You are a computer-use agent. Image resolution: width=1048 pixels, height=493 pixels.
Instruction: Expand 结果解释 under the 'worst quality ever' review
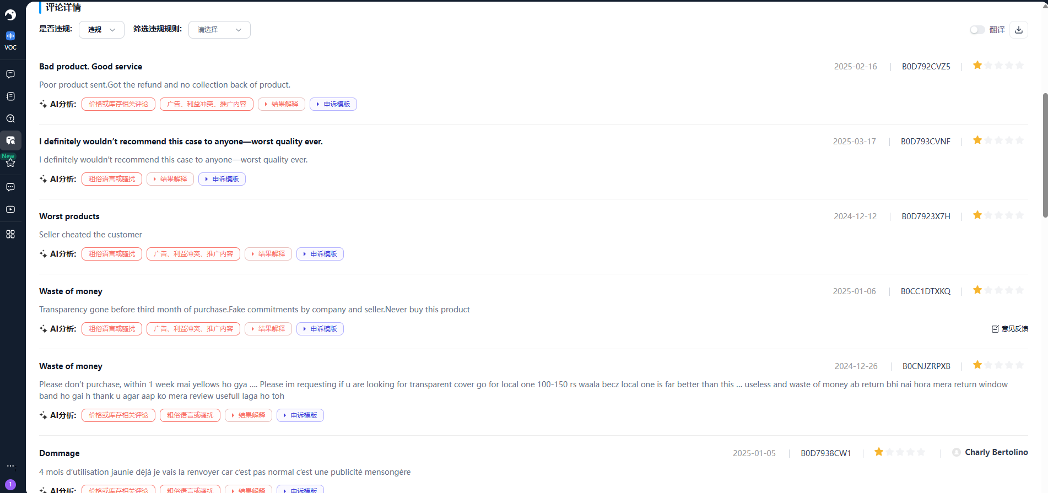(x=170, y=179)
